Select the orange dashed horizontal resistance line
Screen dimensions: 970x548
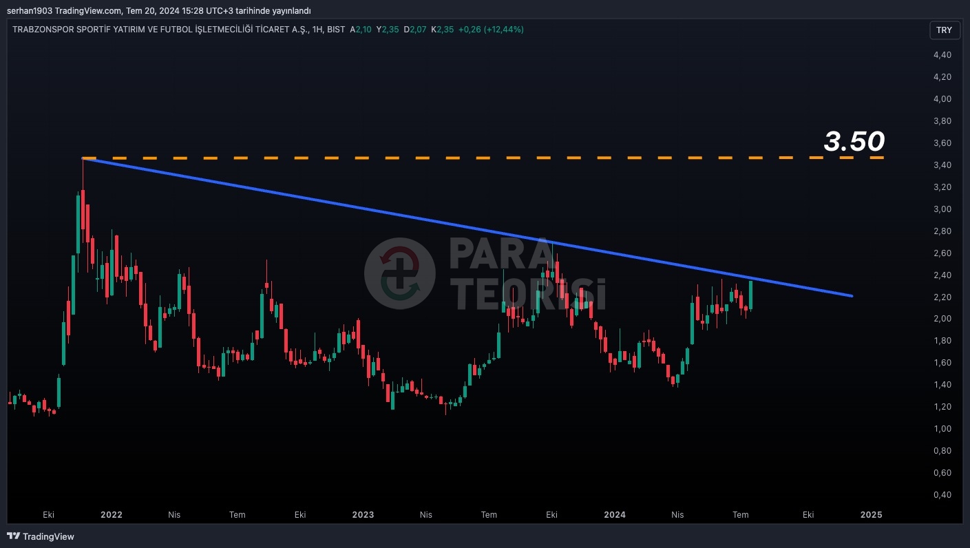click(483, 158)
